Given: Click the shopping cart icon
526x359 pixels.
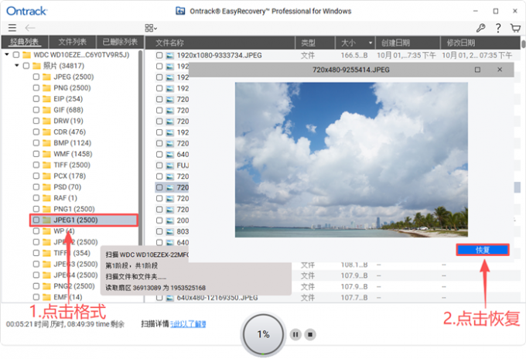Looking at the screenshot, I should click(x=515, y=28).
